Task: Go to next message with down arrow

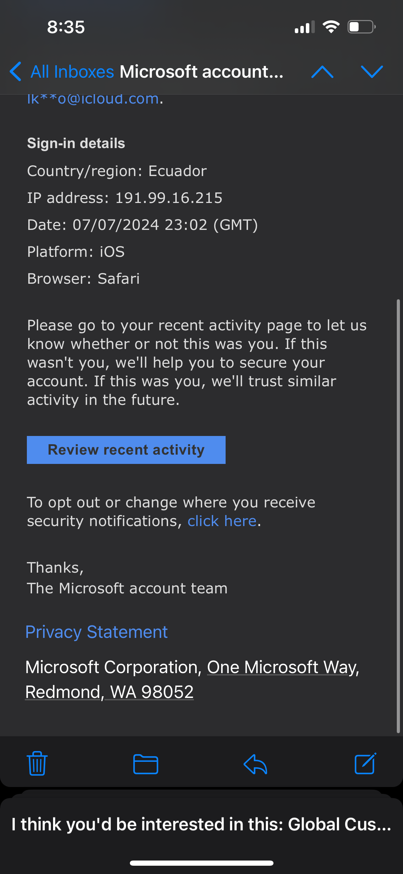Action: click(372, 71)
